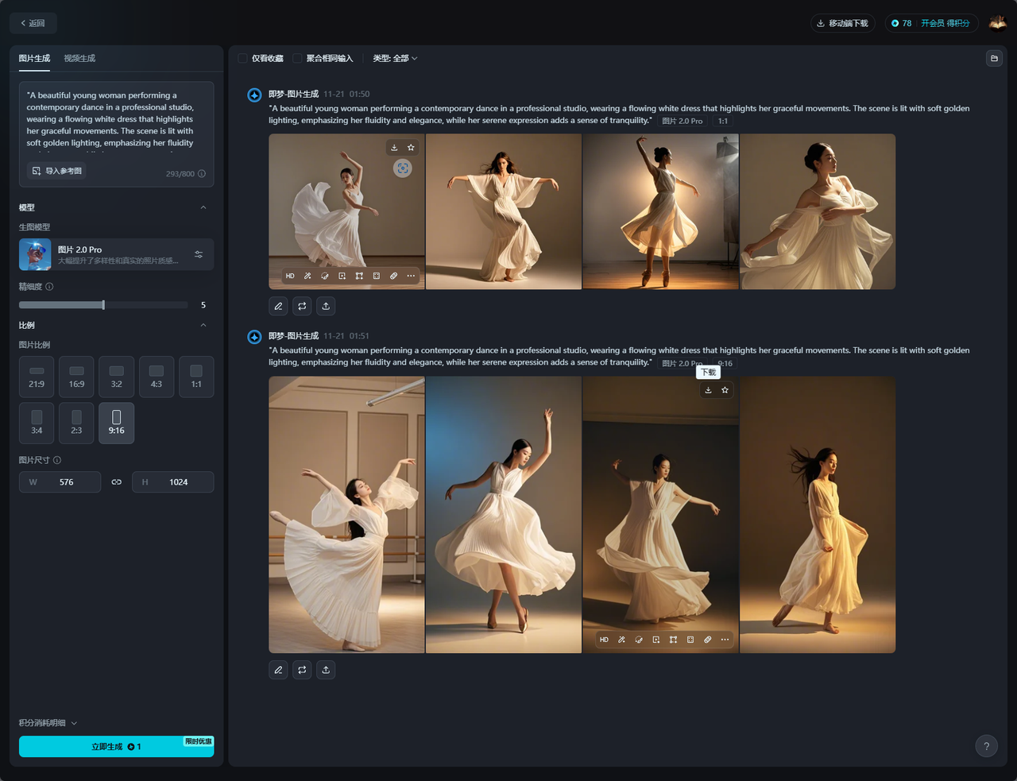
Task: Click magic wand retouch icon on 01:51 toolbar
Action: pyautogui.click(x=621, y=640)
